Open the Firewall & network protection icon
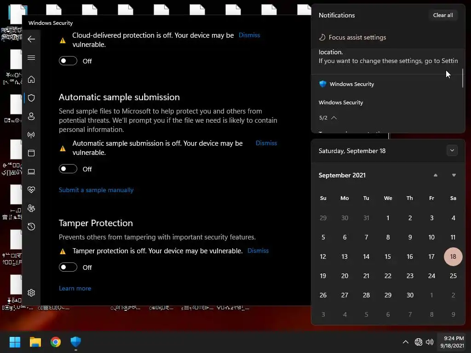The image size is (471, 353). click(31, 135)
